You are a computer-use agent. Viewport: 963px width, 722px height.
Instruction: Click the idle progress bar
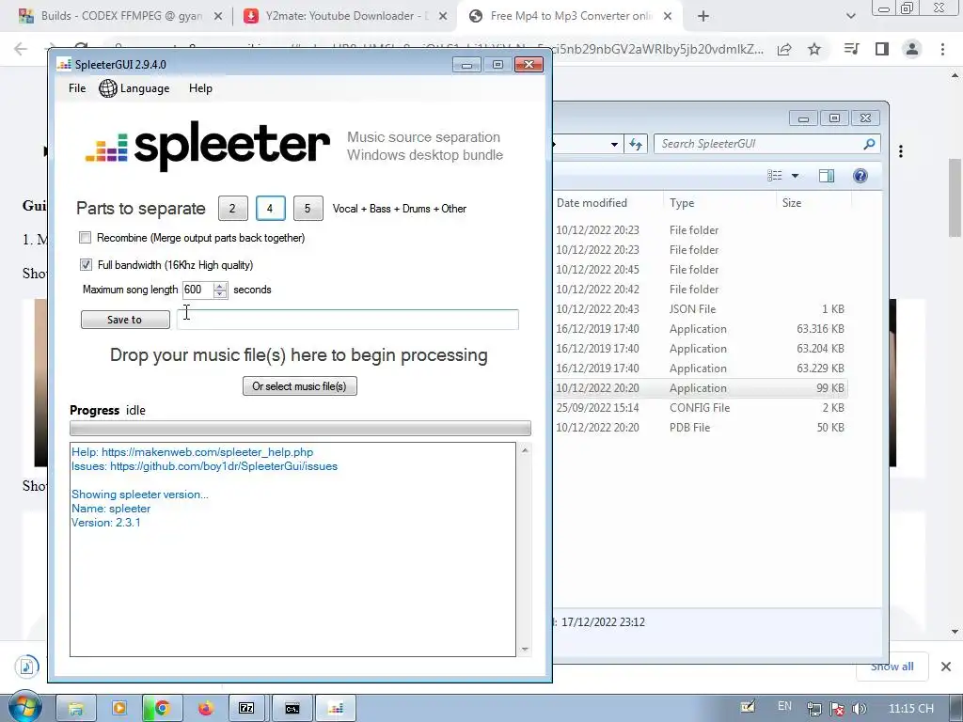click(x=300, y=429)
